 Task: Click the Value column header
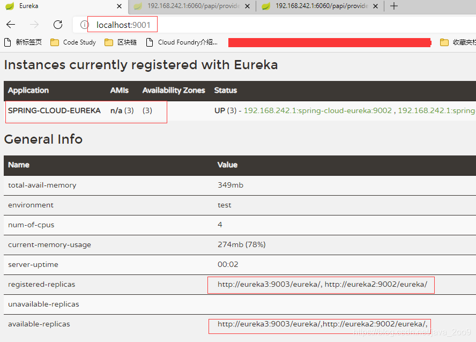point(227,165)
